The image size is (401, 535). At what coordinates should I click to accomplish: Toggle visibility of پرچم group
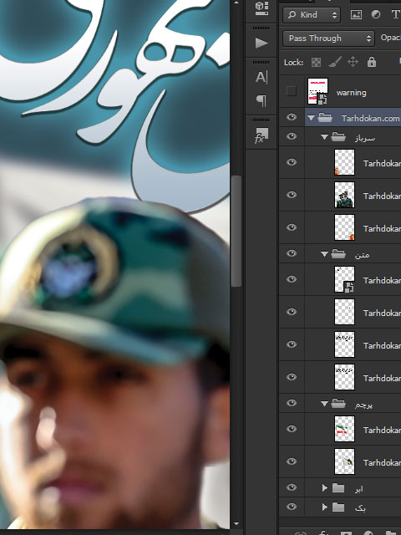(x=292, y=403)
